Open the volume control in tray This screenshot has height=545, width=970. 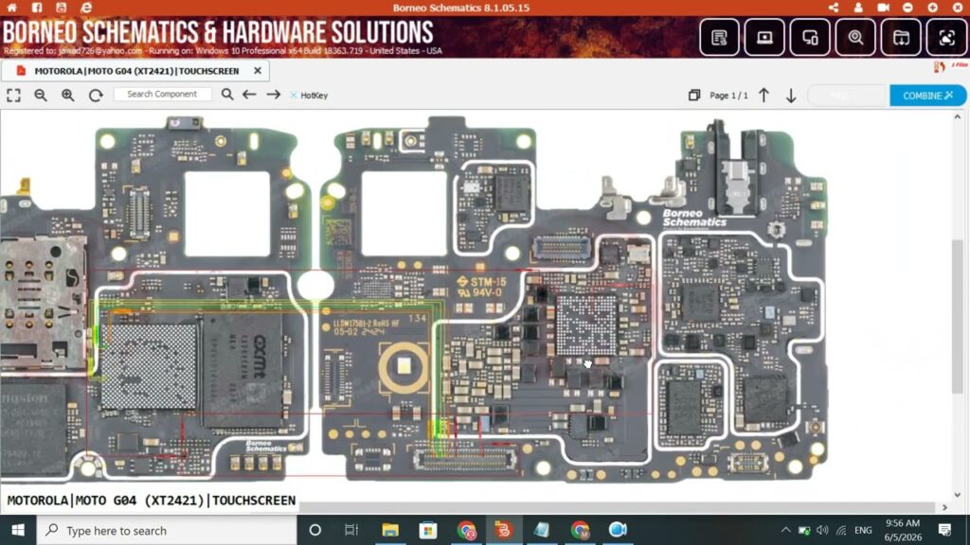822,530
